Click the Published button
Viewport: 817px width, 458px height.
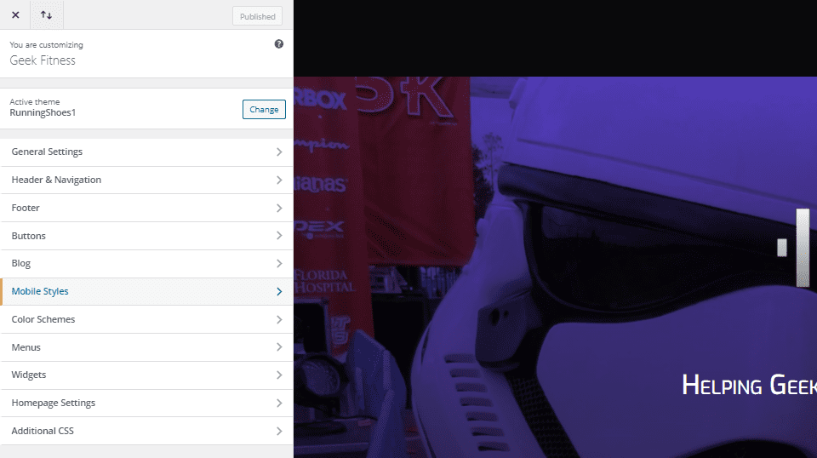257,16
